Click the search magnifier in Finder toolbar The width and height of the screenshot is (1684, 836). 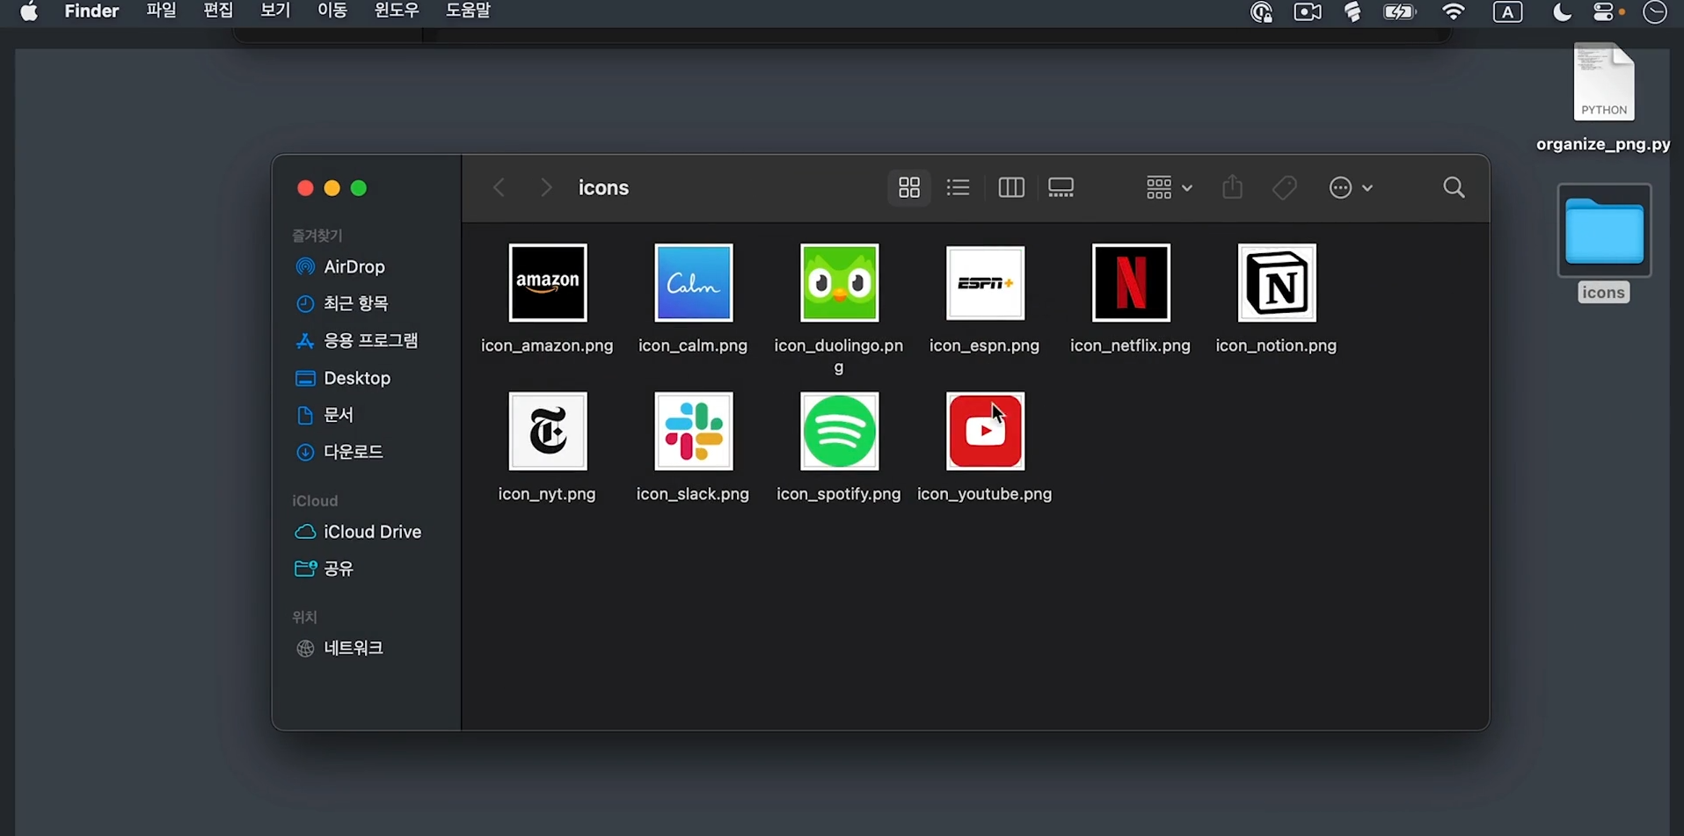pyautogui.click(x=1454, y=187)
